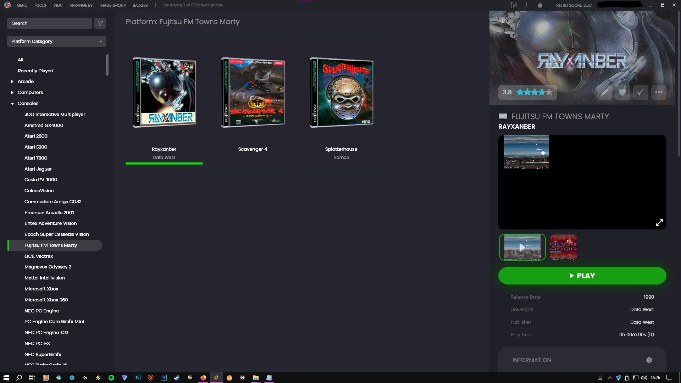The height and width of the screenshot is (383, 681).
Task: Open the Windows taskbar search icon
Action: click(19, 378)
